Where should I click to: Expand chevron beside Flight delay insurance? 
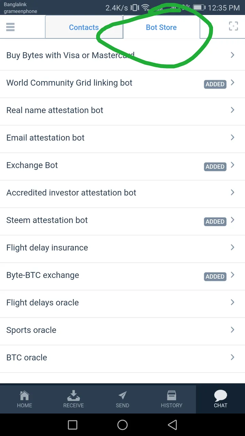tap(233, 247)
